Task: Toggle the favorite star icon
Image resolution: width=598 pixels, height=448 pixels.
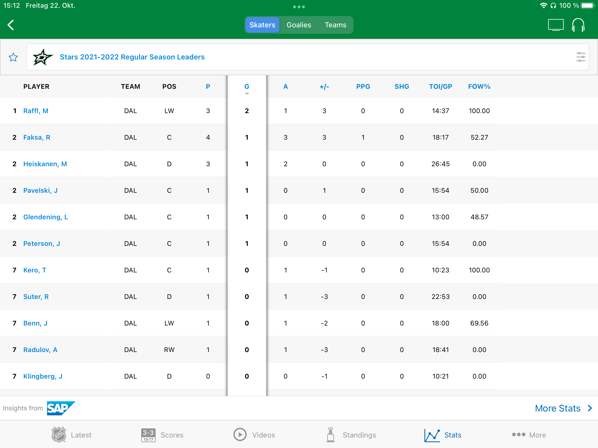Action: [x=13, y=57]
